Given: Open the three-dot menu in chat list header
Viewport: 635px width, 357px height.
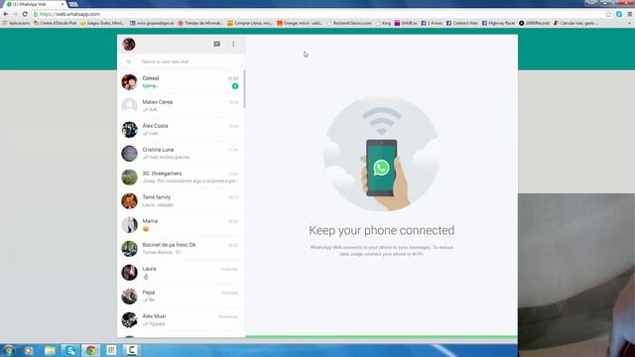Looking at the screenshot, I should coord(233,44).
